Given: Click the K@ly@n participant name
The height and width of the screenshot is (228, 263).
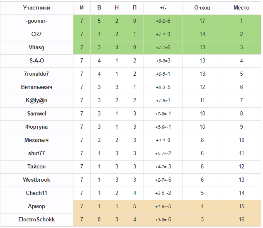Looking at the screenshot, I should 37,101.
